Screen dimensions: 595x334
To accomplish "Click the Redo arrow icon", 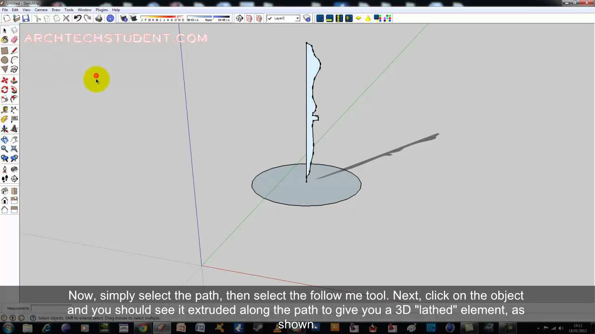I will click(x=87, y=19).
